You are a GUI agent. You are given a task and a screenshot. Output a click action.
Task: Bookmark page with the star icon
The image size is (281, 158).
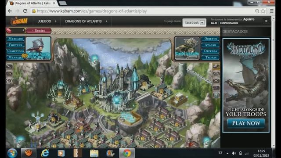pyautogui.click(x=263, y=11)
